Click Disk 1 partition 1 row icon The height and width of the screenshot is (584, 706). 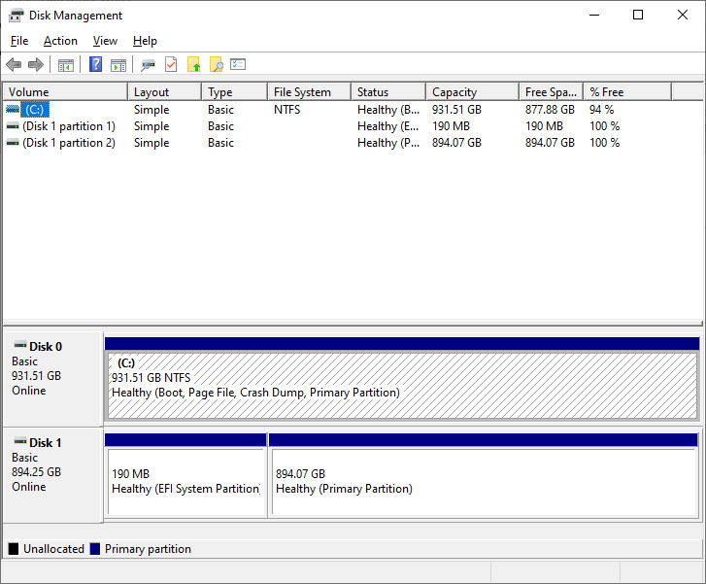13,126
